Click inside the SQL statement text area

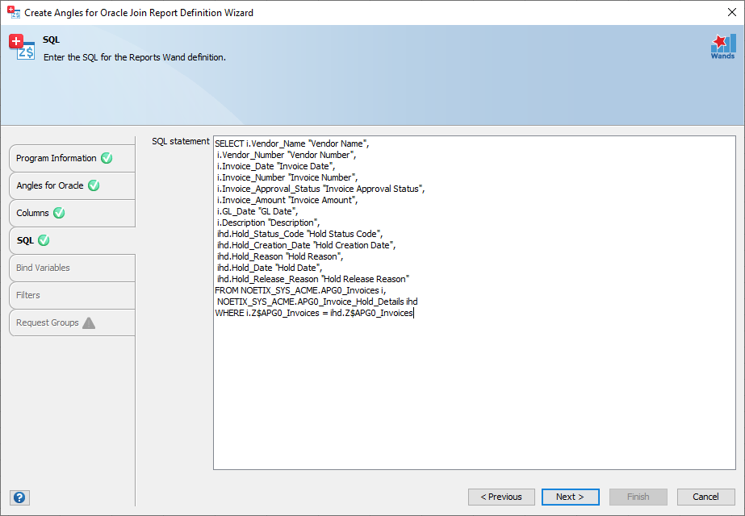pyautogui.click(x=474, y=387)
